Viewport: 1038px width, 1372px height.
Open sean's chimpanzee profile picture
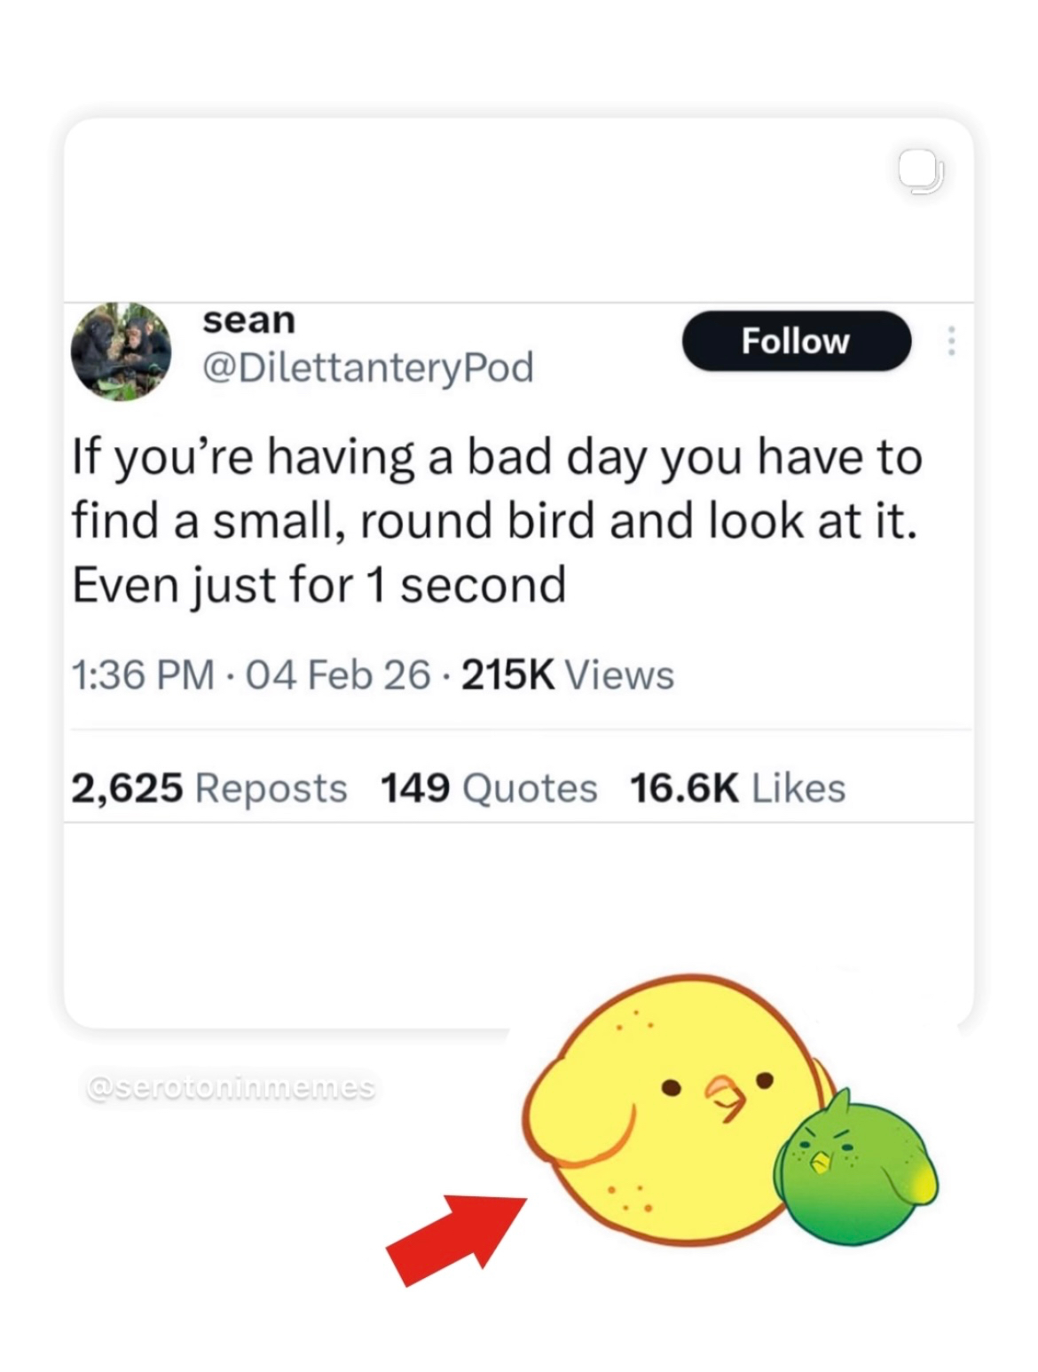121,351
